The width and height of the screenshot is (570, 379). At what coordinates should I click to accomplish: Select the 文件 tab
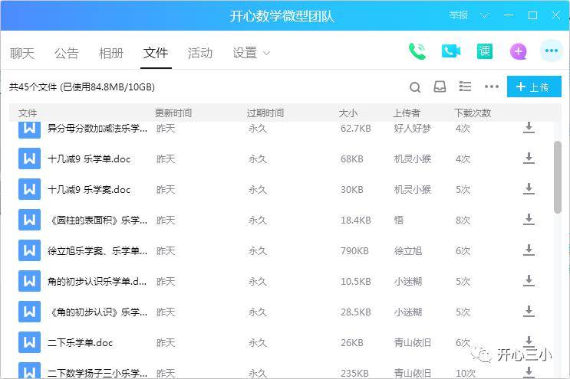[x=156, y=54]
